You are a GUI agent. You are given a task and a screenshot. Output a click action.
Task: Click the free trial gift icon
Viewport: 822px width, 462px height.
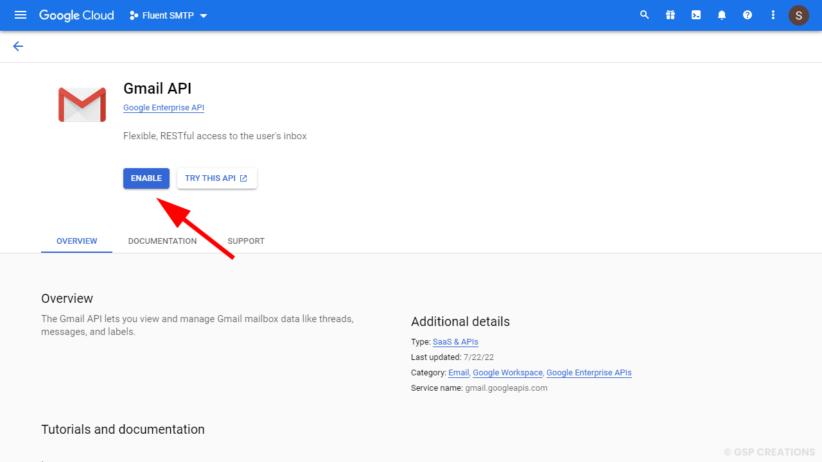click(670, 15)
